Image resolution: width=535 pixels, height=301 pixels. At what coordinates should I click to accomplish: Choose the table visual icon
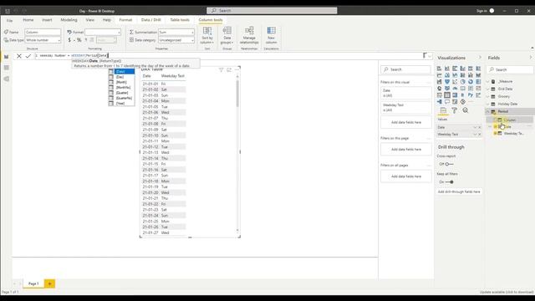447,95
